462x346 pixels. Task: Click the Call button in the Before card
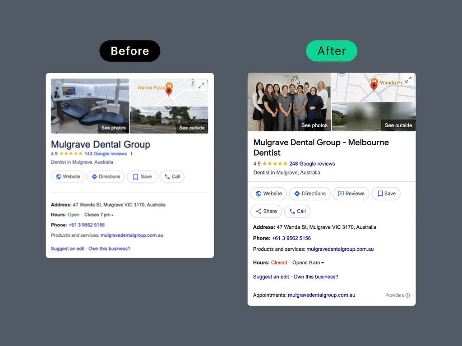[172, 177]
